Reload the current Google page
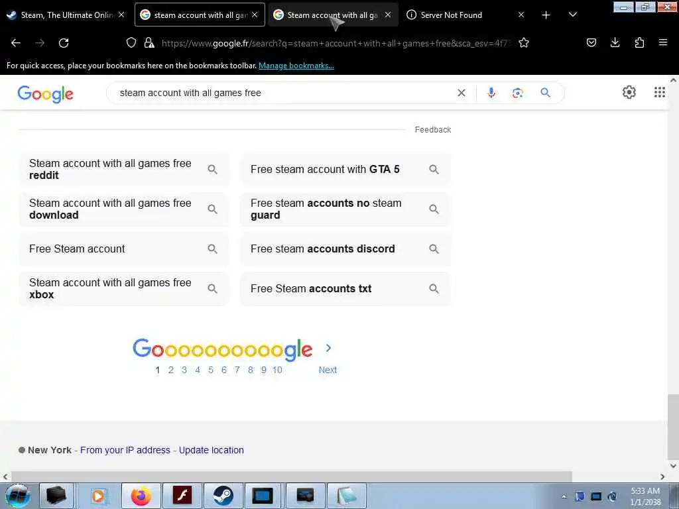Viewport: 679px width, 509px height. (x=64, y=43)
